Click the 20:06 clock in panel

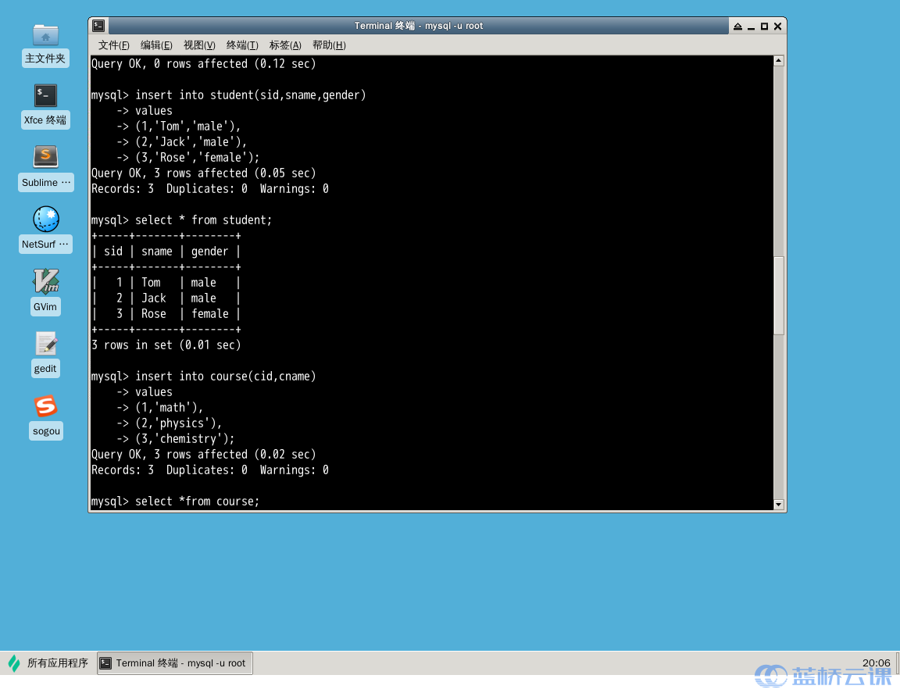point(876,662)
